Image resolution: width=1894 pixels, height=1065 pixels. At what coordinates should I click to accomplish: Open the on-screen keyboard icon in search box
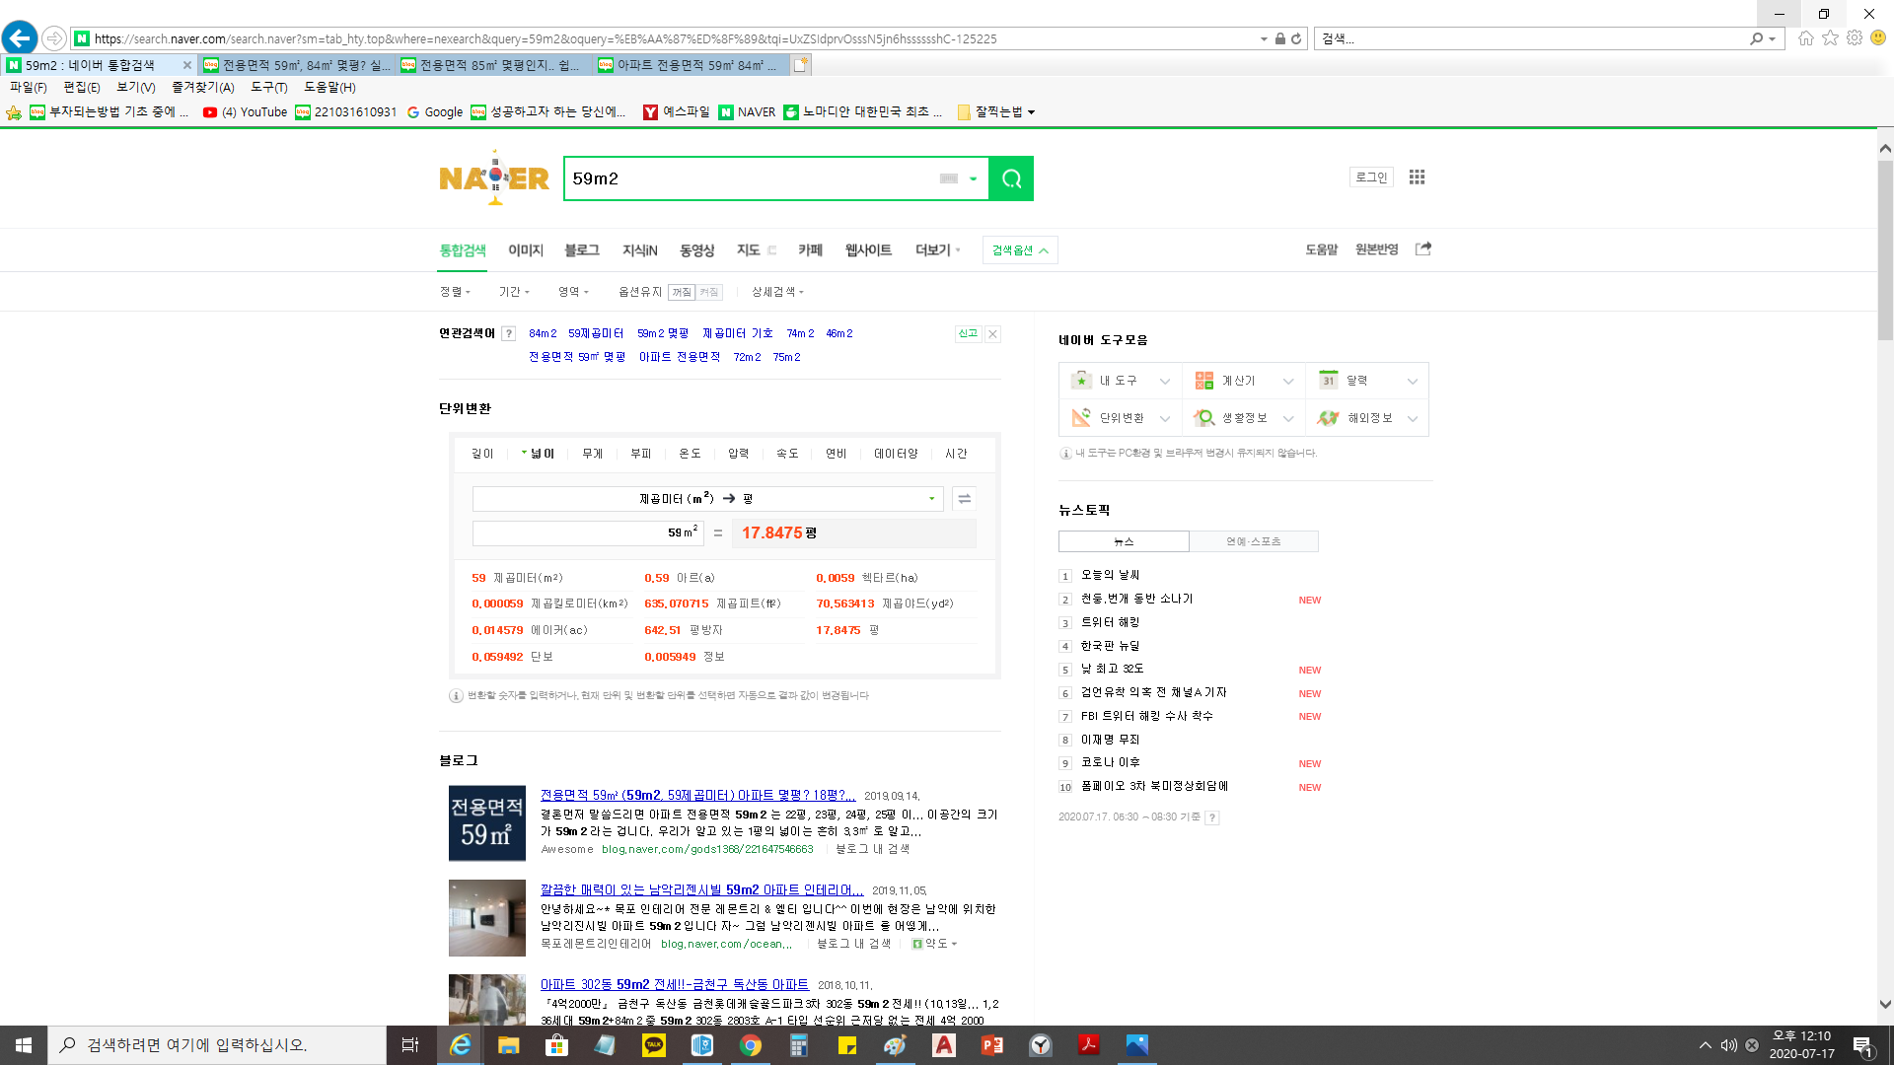click(x=948, y=178)
